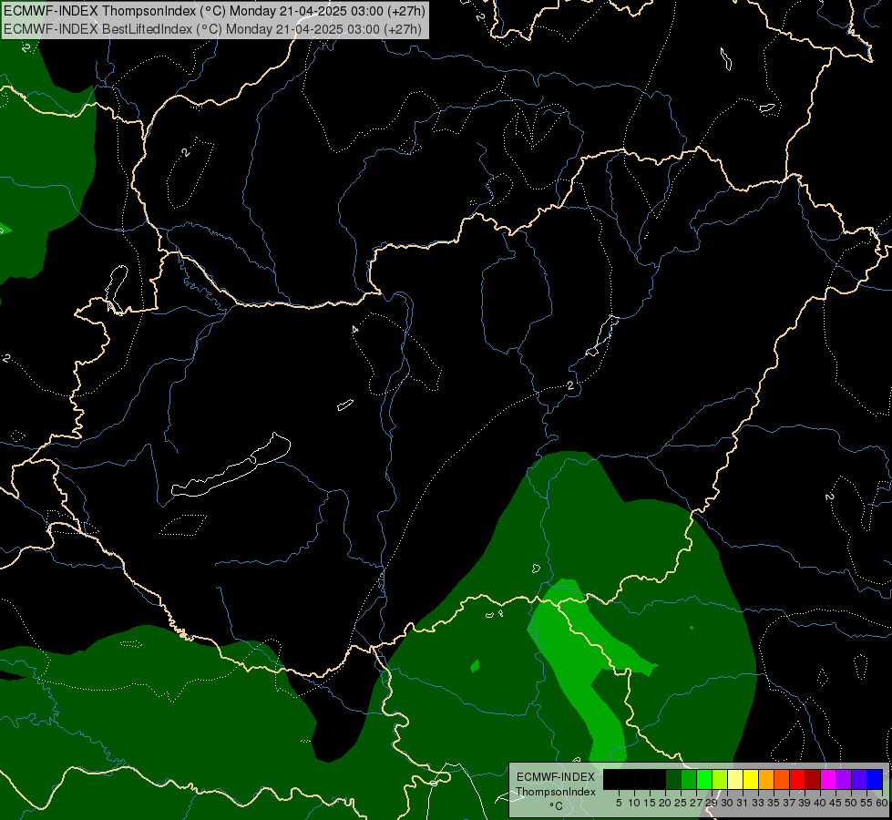Click the legend tick value 50

pyautogui.click(x=851, y=803)
